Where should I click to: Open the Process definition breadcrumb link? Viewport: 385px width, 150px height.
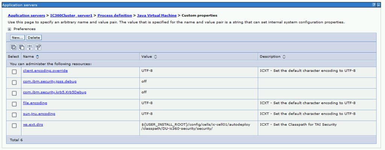click(115, 15)
